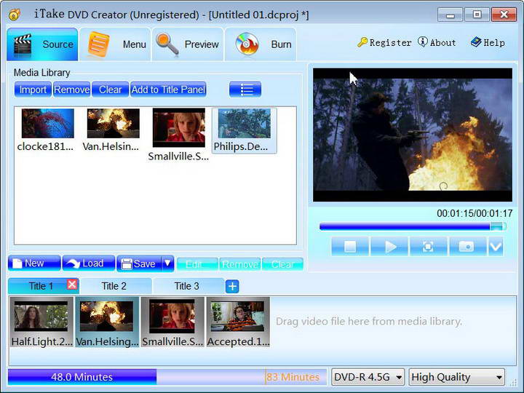Screen dimensions: 524x393
Task: Minimize the iTake DVD Creator window
Action: pyautogui.click(x=450, y=15)
